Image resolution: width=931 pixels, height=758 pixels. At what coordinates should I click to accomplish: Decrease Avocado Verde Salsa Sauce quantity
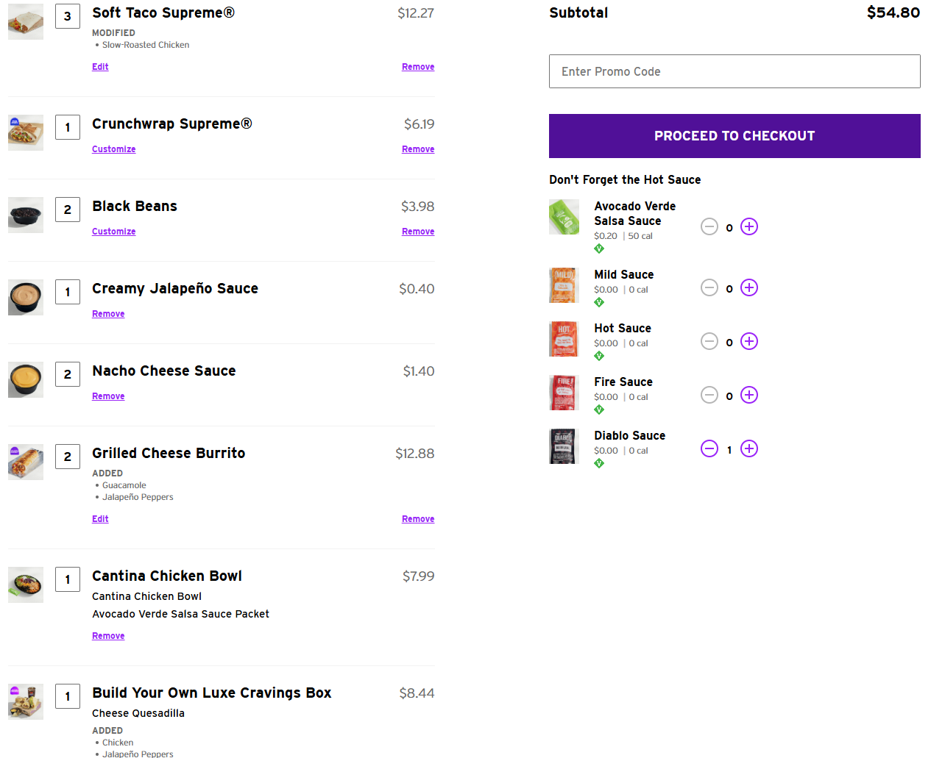[709, 226]
